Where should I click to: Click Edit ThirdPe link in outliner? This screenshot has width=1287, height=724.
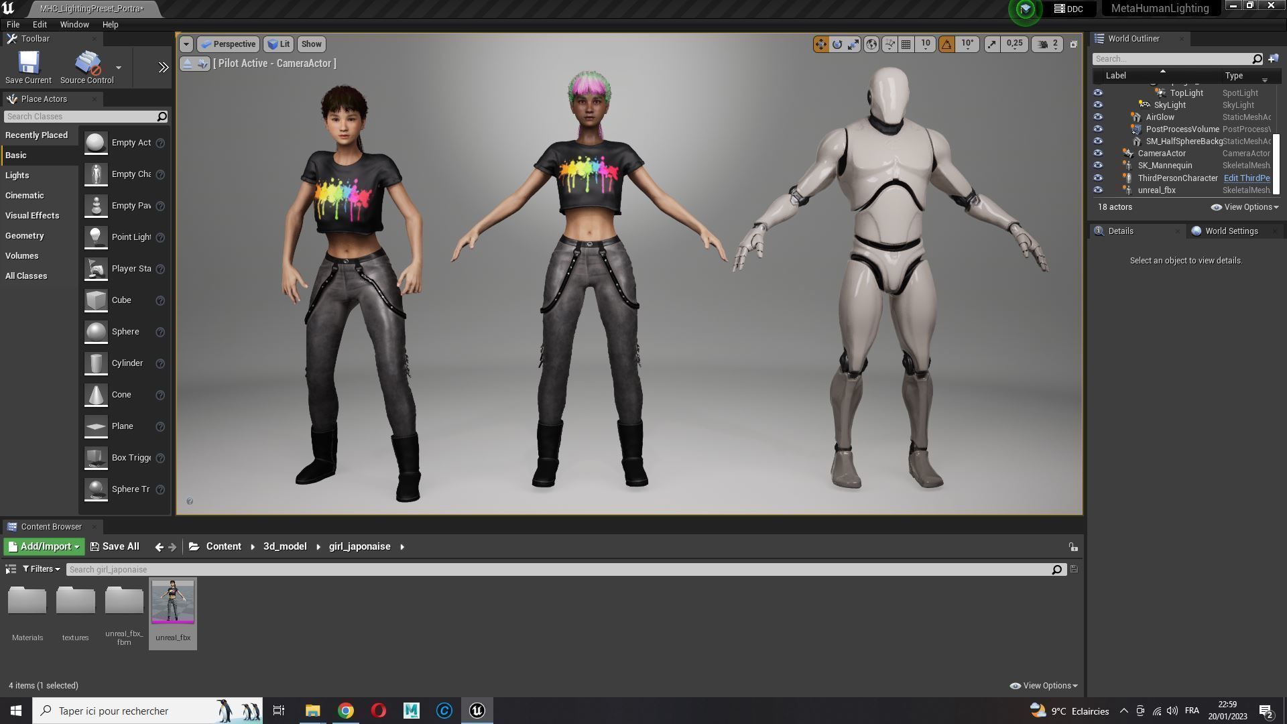coord(1246,178)
